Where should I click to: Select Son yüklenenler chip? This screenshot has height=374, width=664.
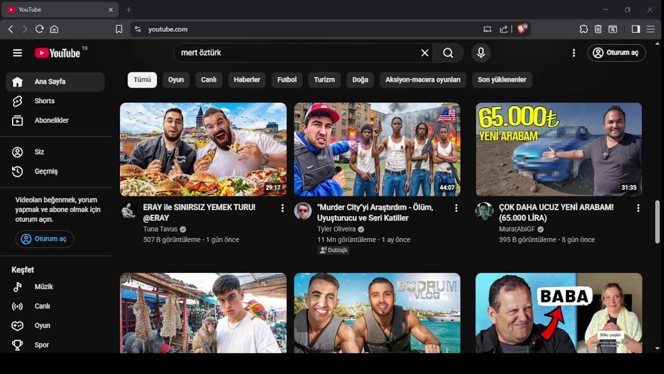502,79
